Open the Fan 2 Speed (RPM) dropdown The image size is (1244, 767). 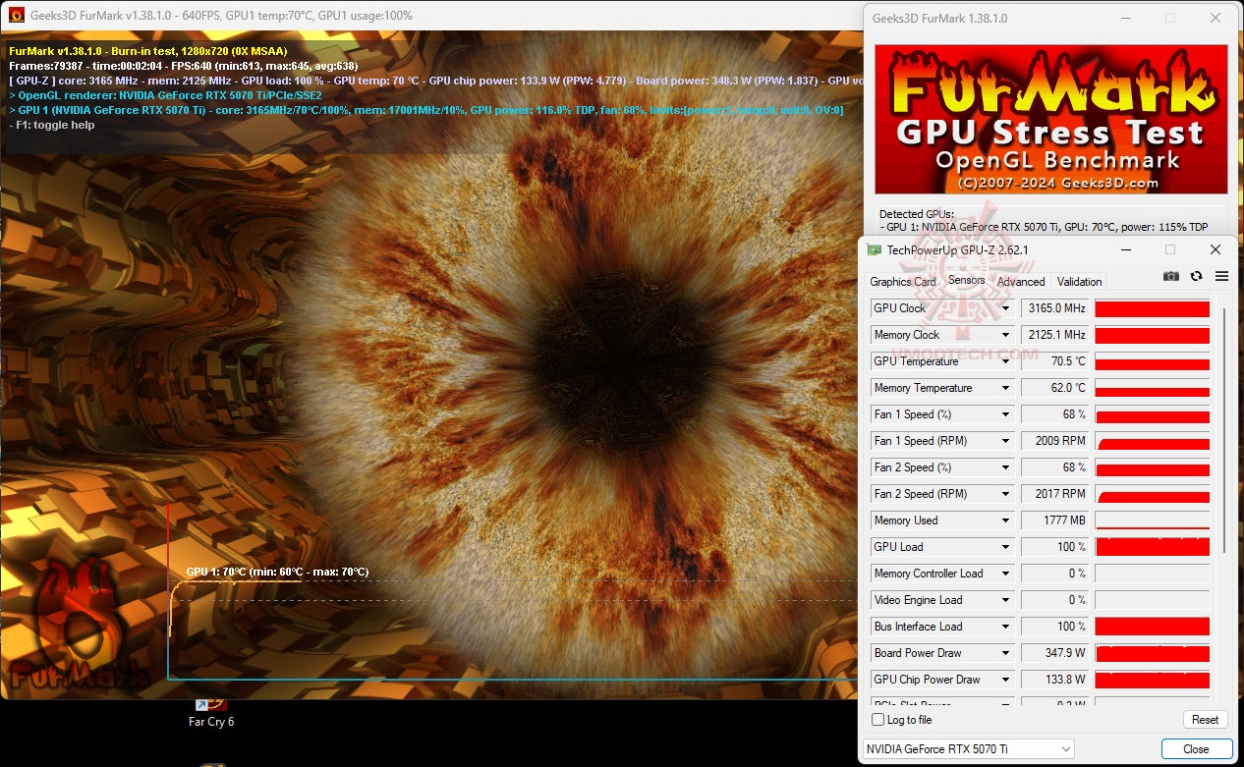click(x=1005, y=494)
